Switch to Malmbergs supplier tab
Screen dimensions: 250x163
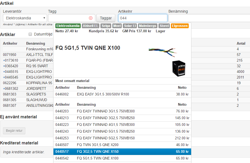click(x=148, y=26)
